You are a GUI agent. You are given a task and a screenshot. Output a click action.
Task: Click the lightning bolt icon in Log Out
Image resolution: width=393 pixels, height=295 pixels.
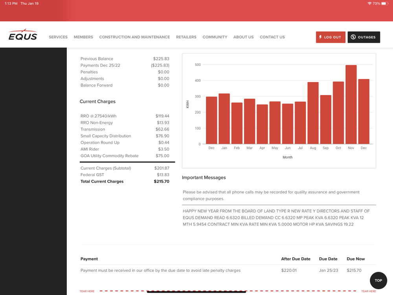point(320,37)
